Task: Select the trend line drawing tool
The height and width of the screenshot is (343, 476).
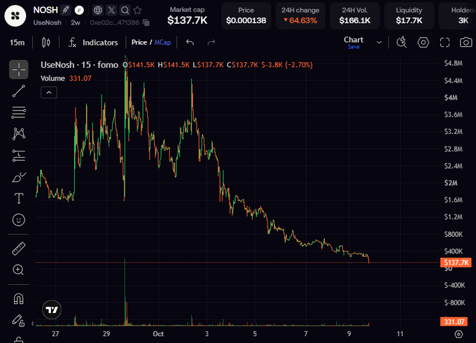Action: 18,91
